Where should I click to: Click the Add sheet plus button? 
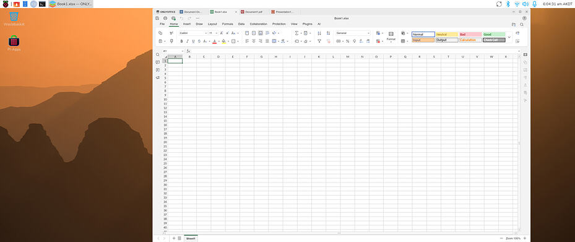(x=174, y=238)
